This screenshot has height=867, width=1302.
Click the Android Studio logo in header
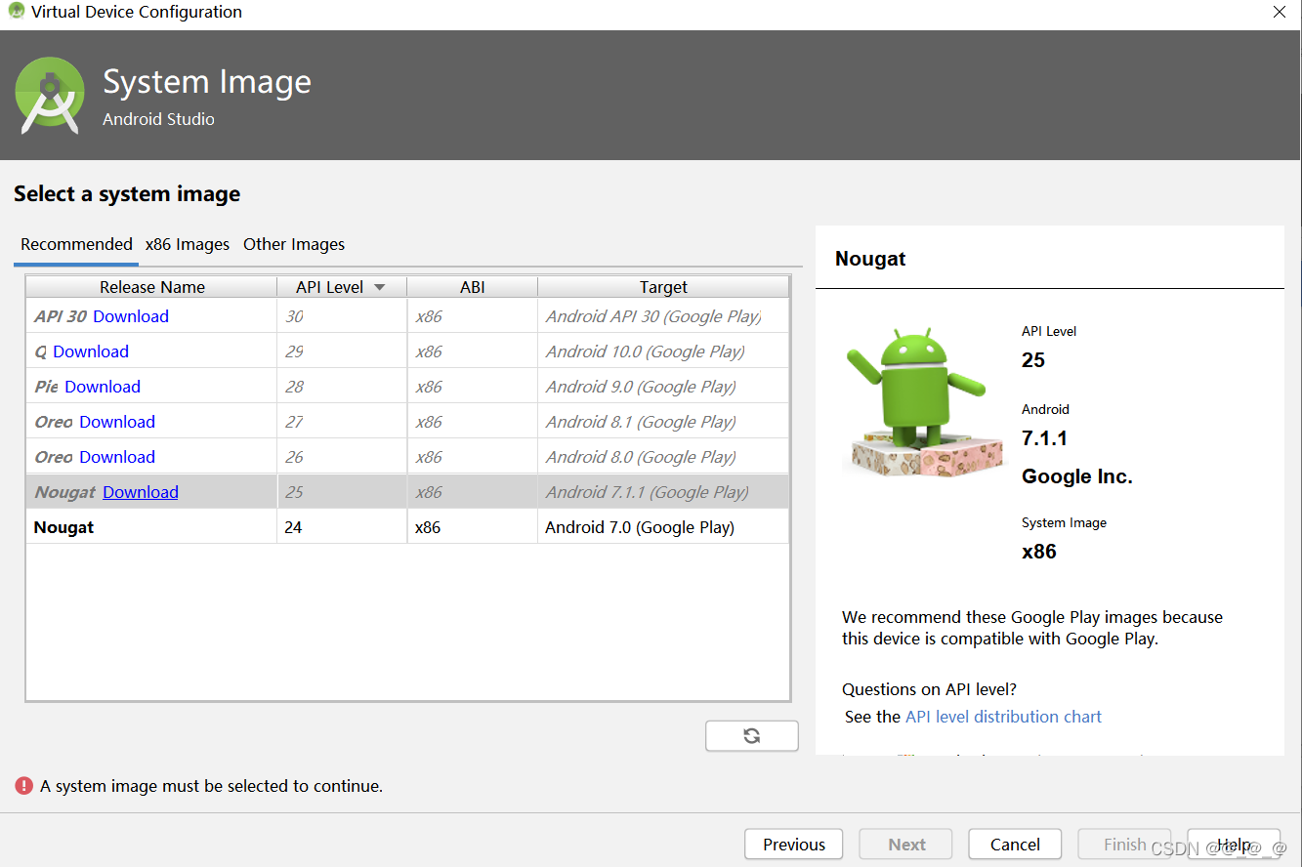(x=51, y=96)
